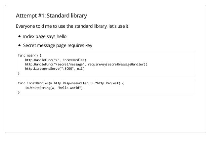Click the func main() code line
Screen dimensions: 211x163
[30, 56]
